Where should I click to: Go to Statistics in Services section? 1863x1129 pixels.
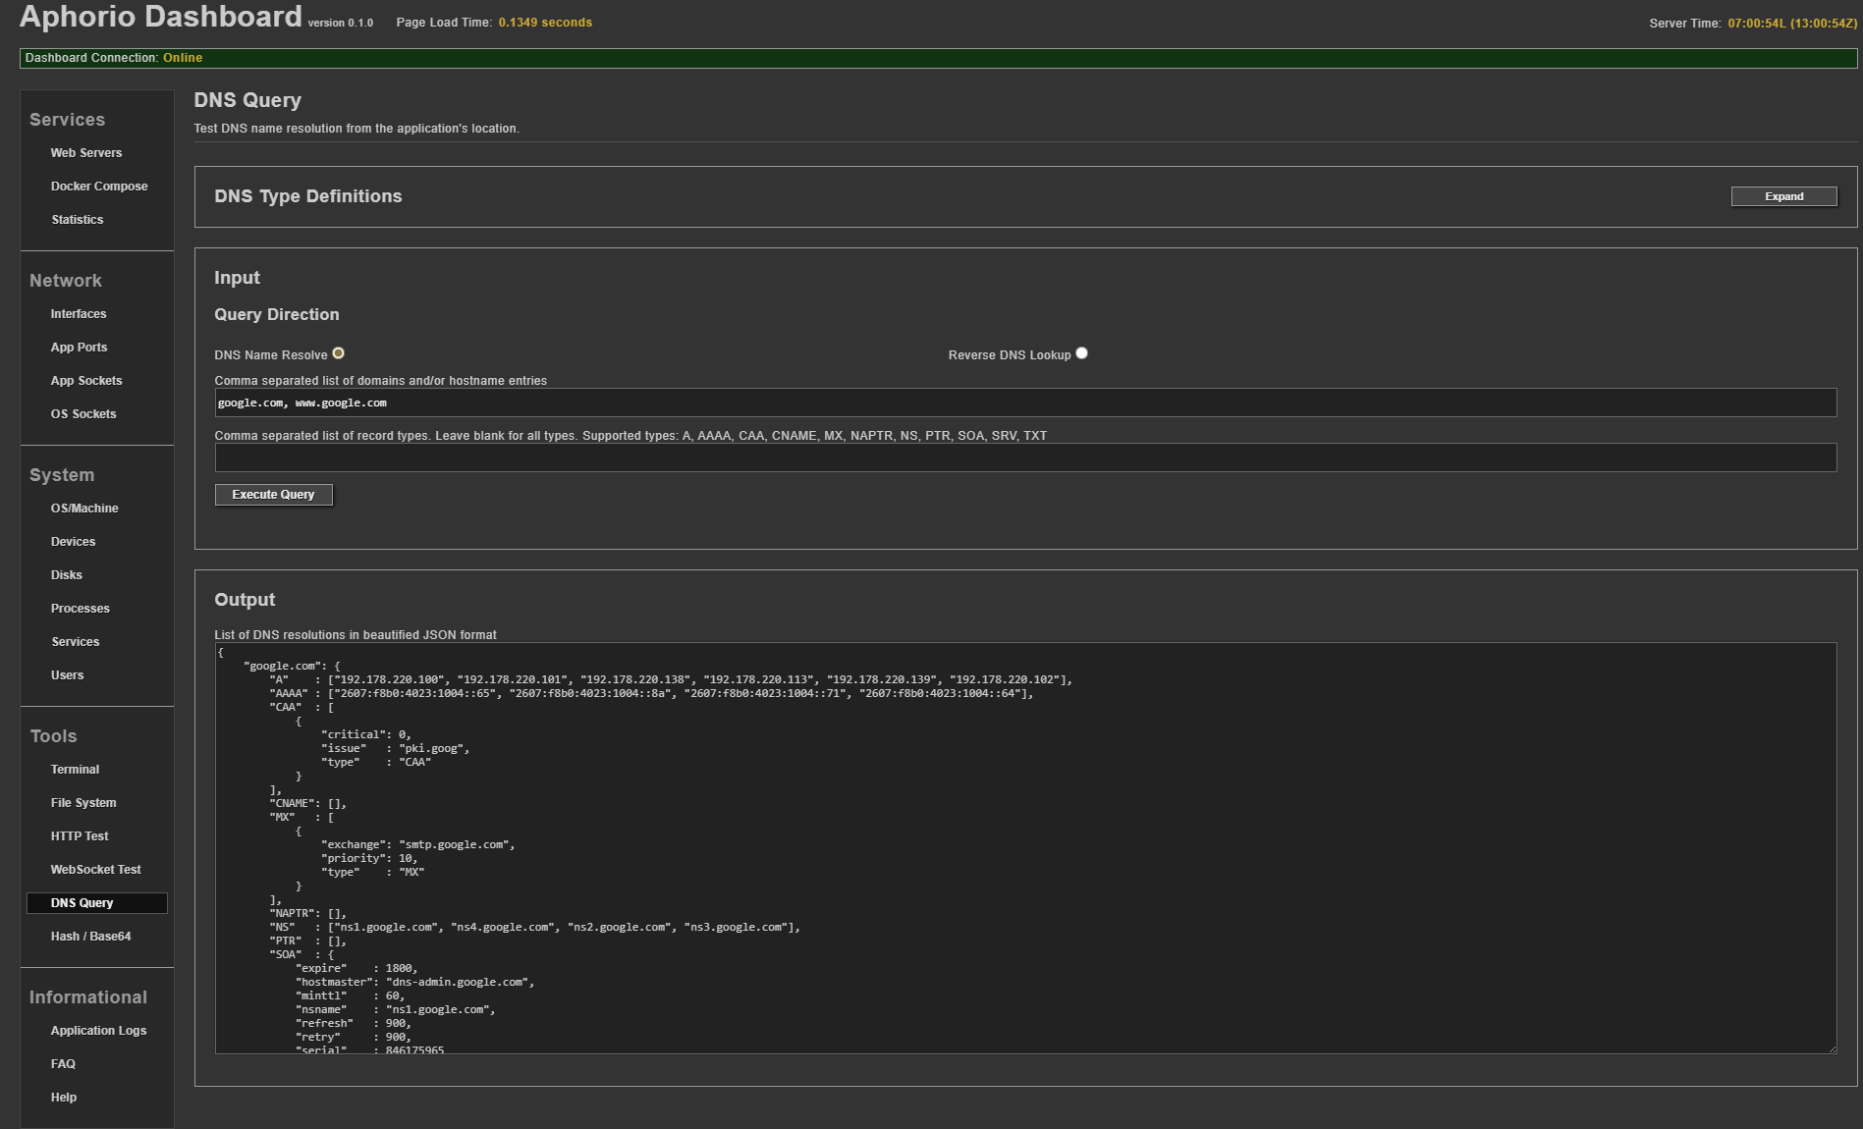pos(78,220)
